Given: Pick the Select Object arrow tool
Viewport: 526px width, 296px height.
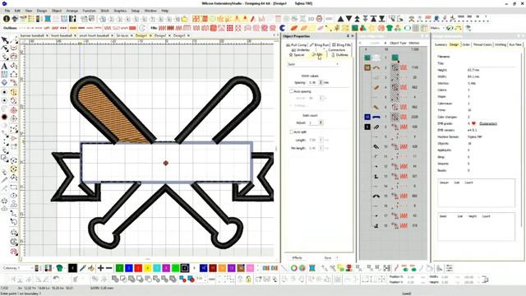Looking at the screenshot, I should [x=4, y=40].
